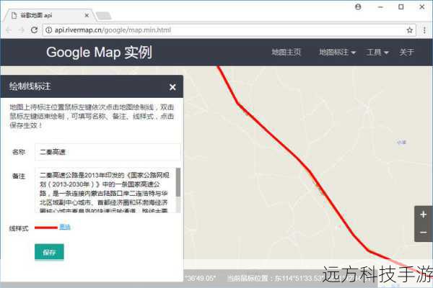433x288 pixels.
Task: Open a new browser tab
Action: [104, 16]
